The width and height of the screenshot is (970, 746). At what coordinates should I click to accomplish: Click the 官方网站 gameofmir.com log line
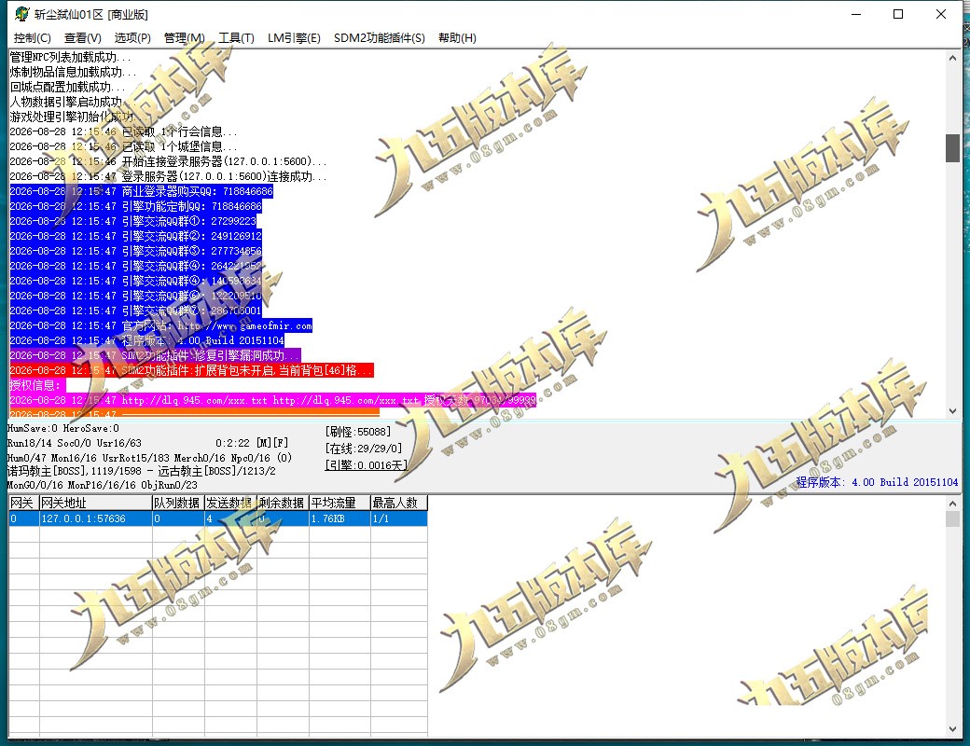pyautogui.click(x=160, y=325)
